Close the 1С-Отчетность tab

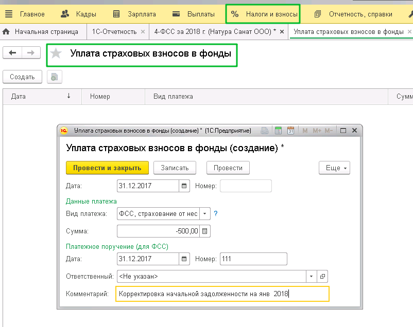click(143, 32)
